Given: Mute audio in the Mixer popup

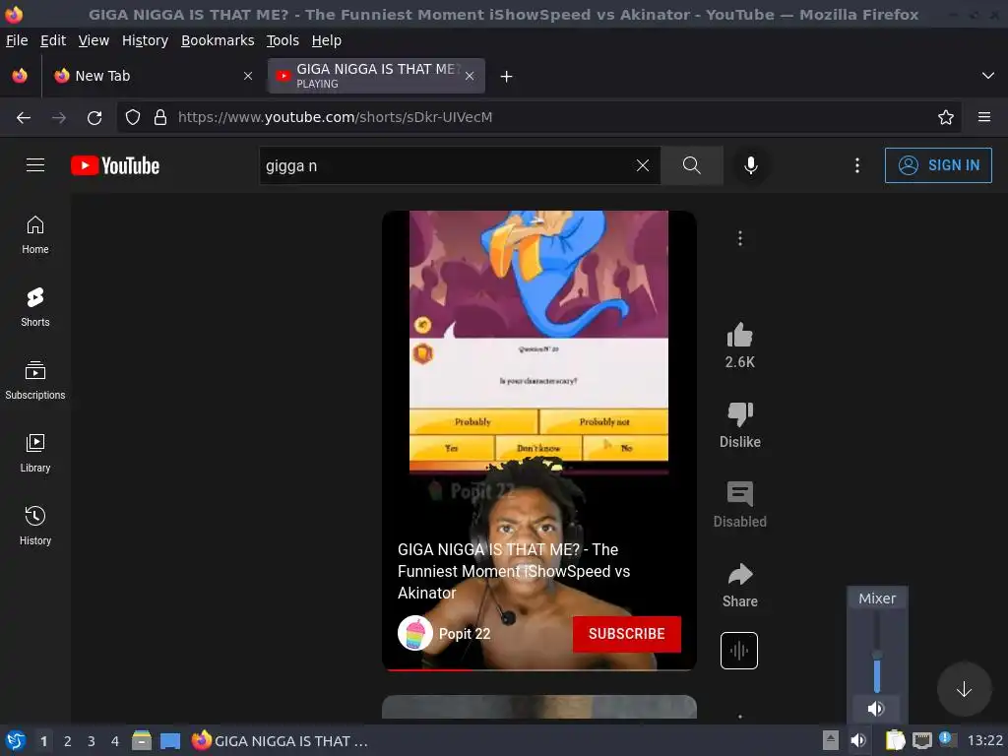Looking at the screenshot, I should 876,709.
